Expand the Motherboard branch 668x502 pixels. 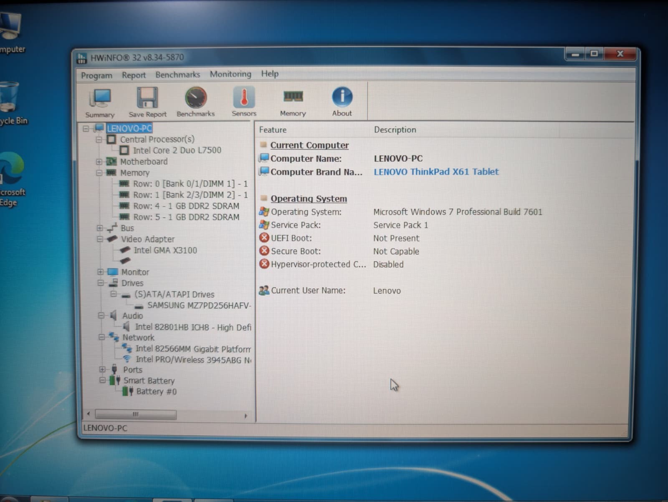pos(99,162)
